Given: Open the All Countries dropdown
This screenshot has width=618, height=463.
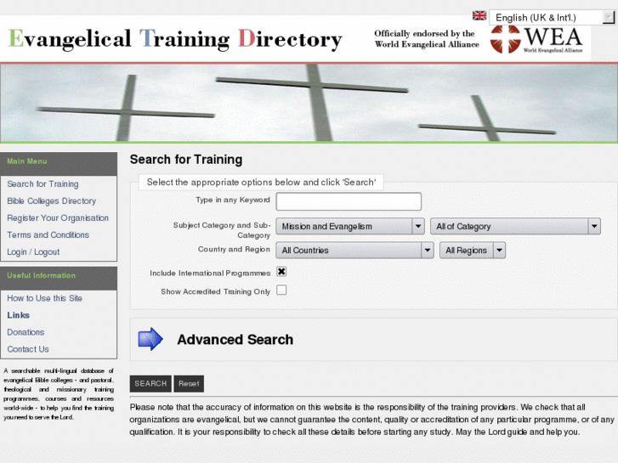Looking at the screenshot, I should (354, 251).
